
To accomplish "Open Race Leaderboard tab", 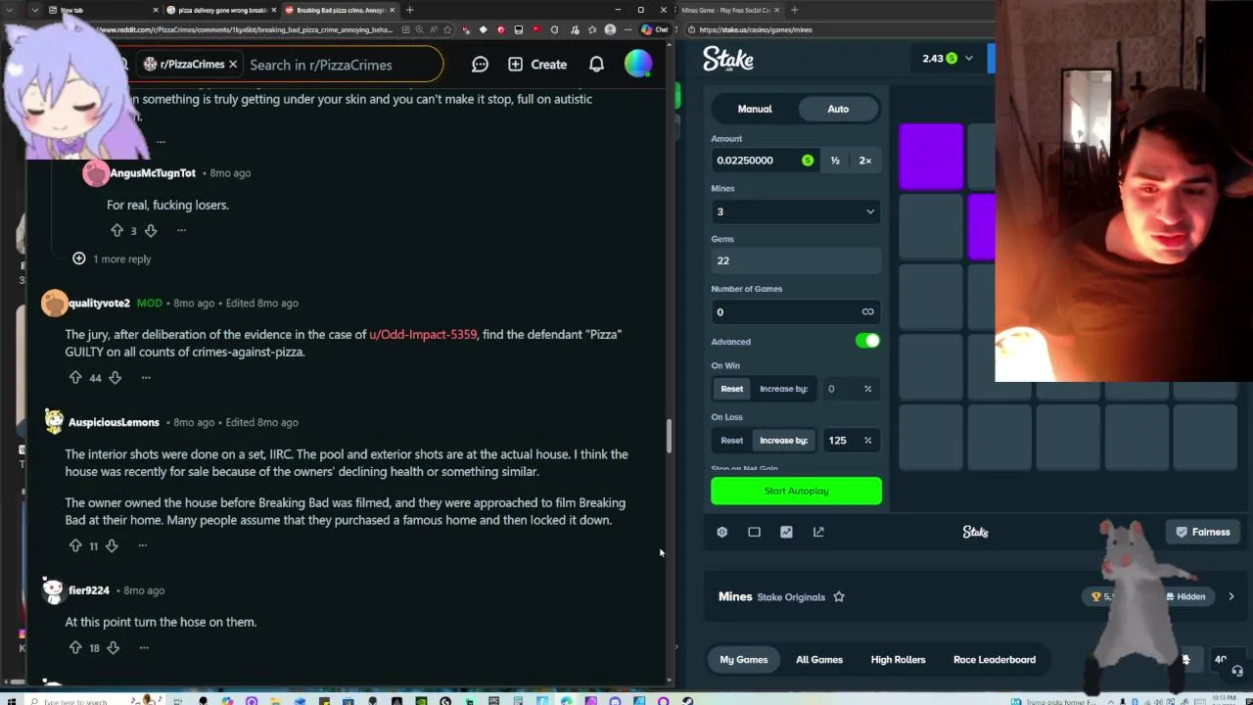I will click(x=995, y=659).
